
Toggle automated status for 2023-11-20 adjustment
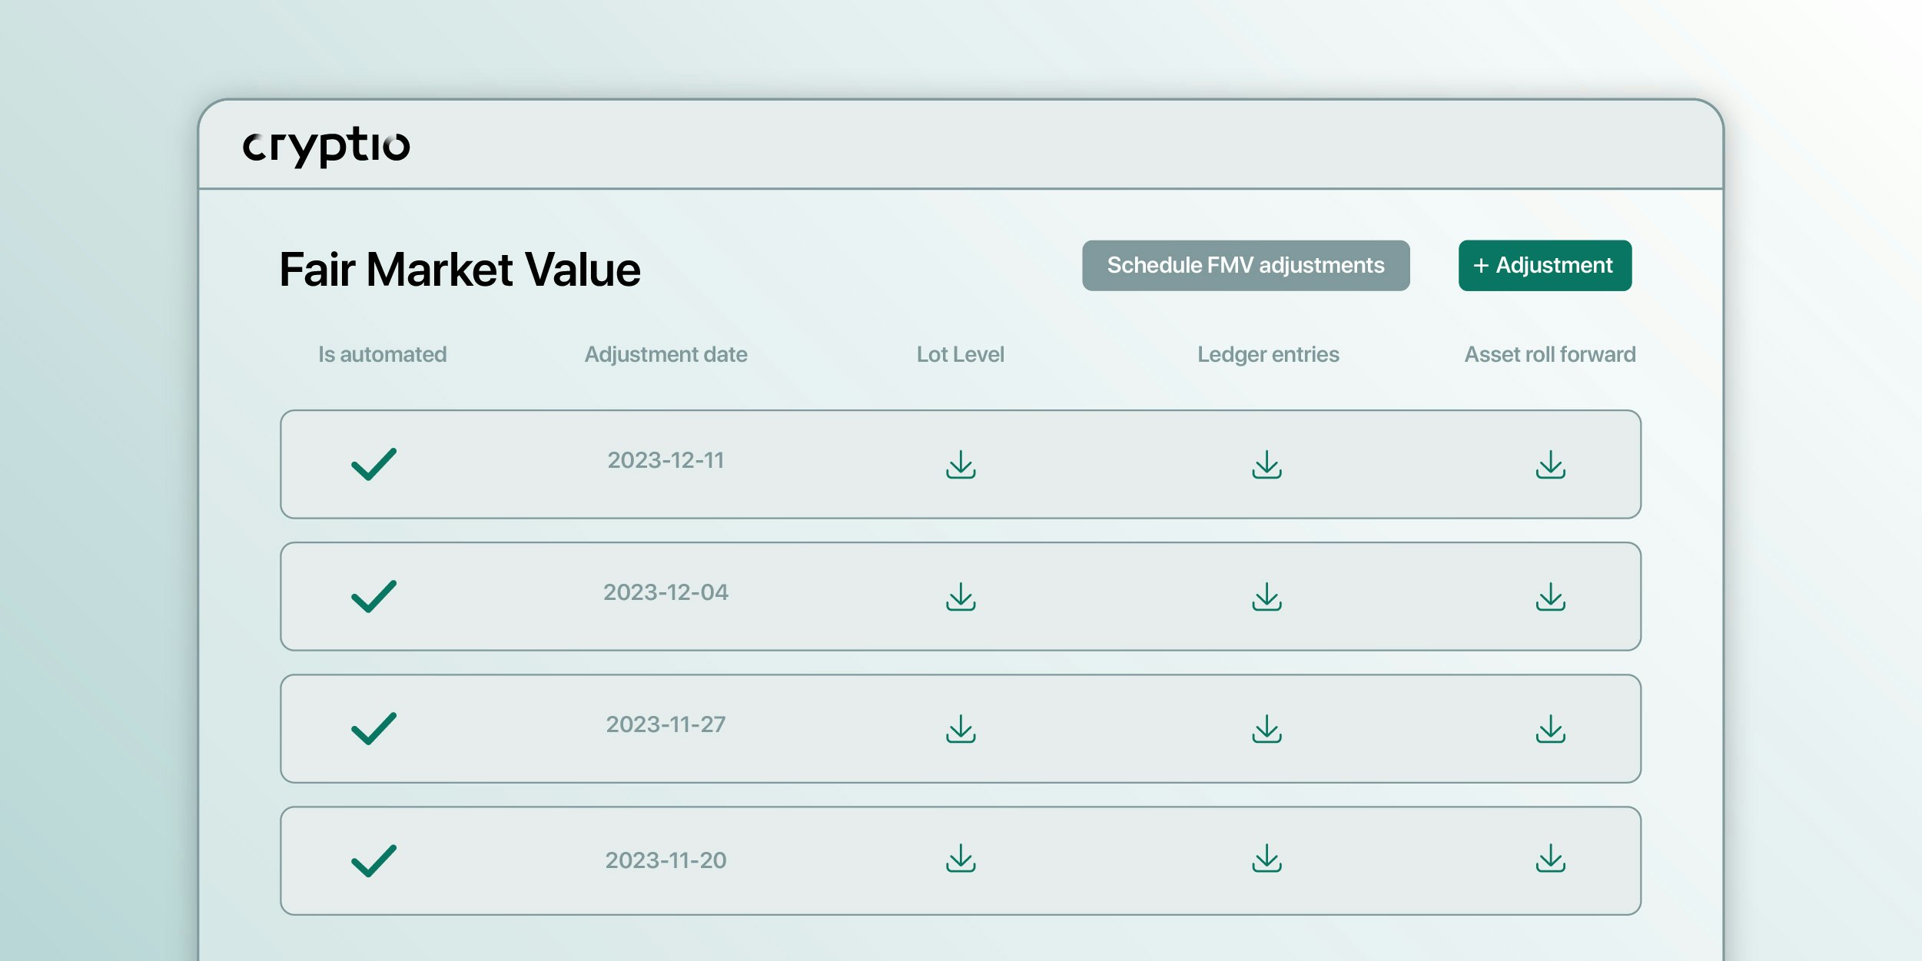pyautogui.click(x=374, y=858)
